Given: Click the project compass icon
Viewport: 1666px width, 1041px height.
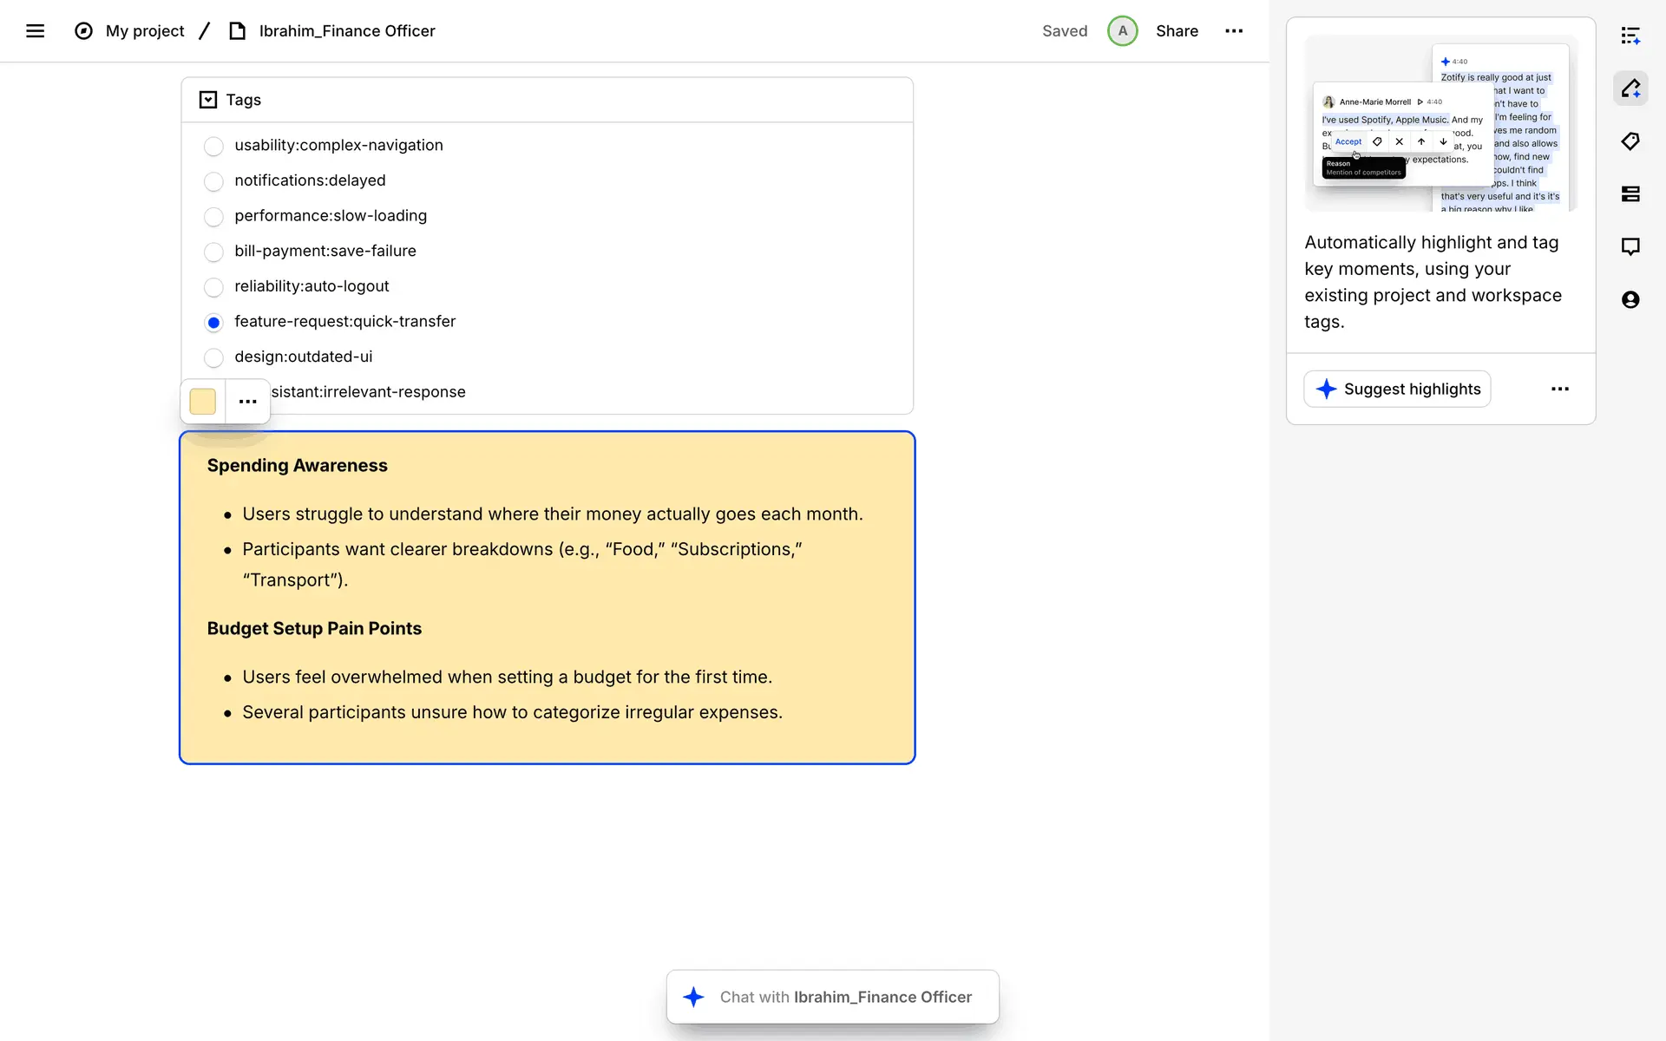Looking at the screenshot, I should (83, 31).
